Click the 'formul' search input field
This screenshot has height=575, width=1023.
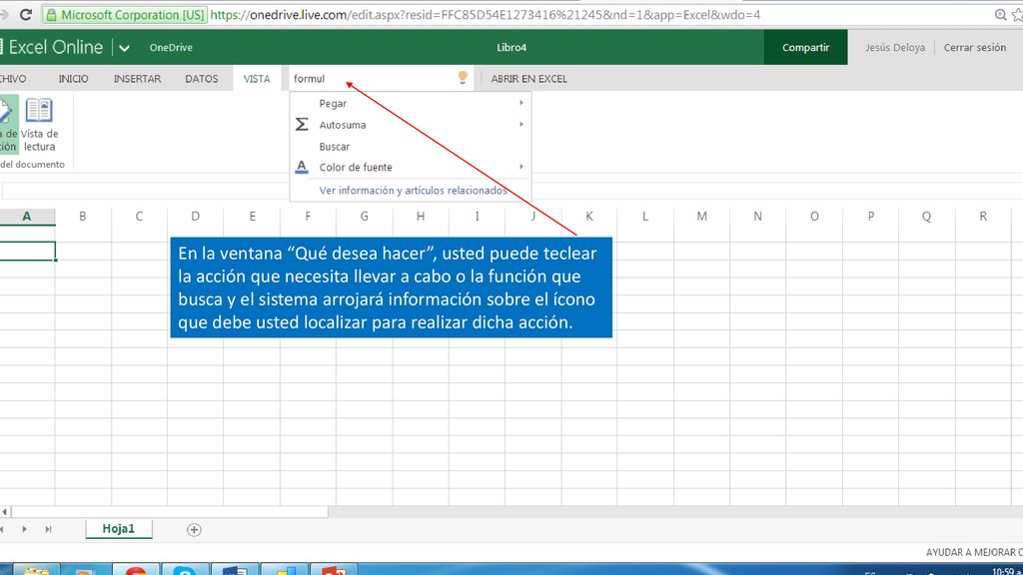[x=374, y=78]
